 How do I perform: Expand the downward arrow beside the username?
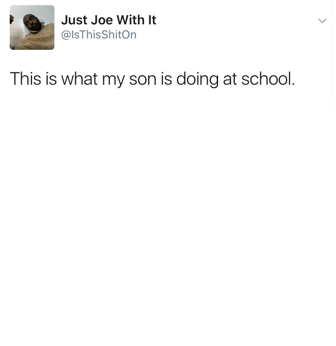(x=322, y=21)
